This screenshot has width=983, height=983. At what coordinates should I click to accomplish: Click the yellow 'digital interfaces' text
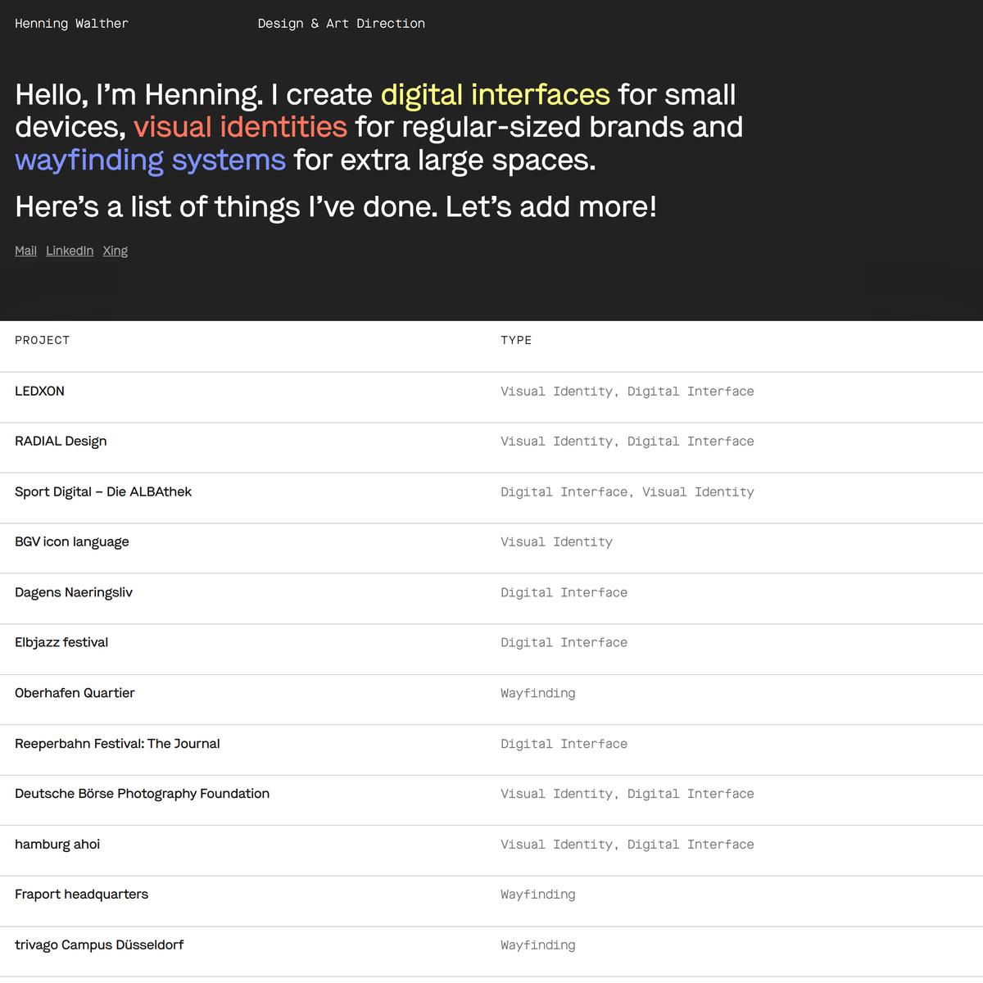[495, 95]
